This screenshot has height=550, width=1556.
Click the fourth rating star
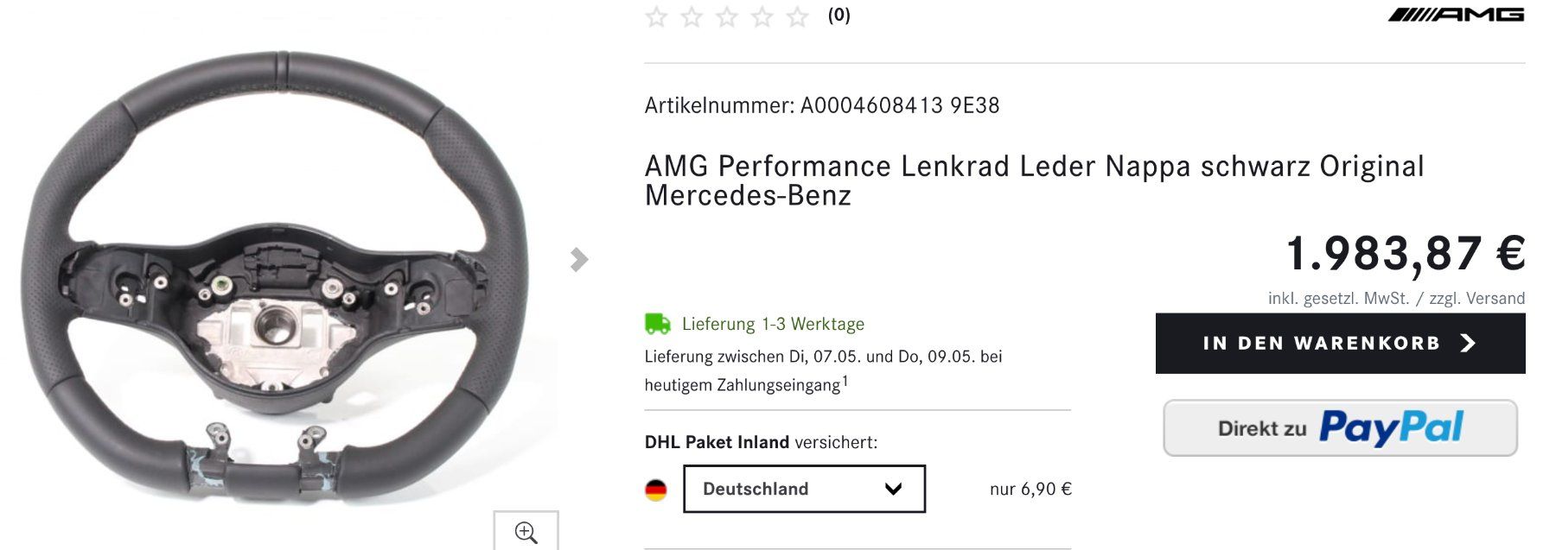coord(762,16)
